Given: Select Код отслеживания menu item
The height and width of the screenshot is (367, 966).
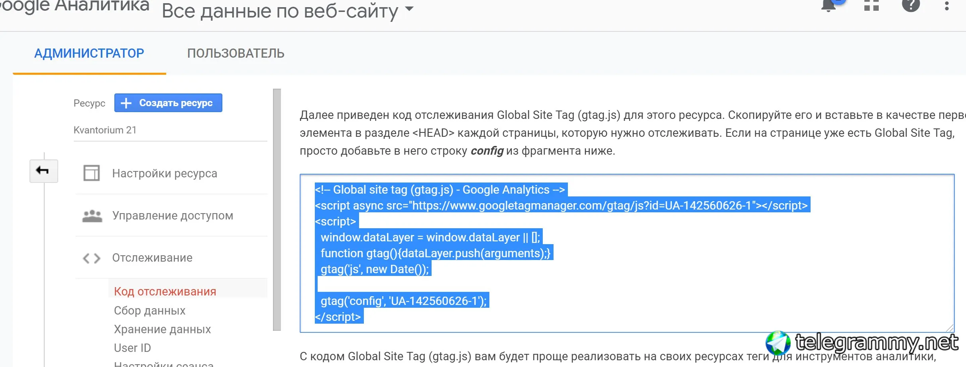Looking at the screenshot, I should pyautogui.click(x=165, y=291).
